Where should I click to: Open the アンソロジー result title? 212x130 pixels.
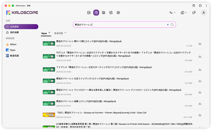click(119, 90)
